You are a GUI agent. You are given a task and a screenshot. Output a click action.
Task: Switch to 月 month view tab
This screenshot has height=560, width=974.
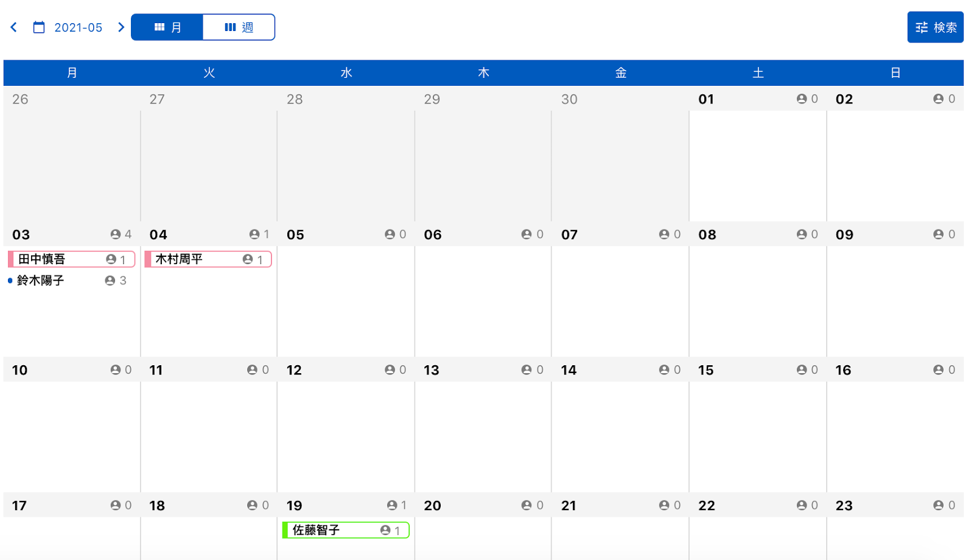[167, 27]
